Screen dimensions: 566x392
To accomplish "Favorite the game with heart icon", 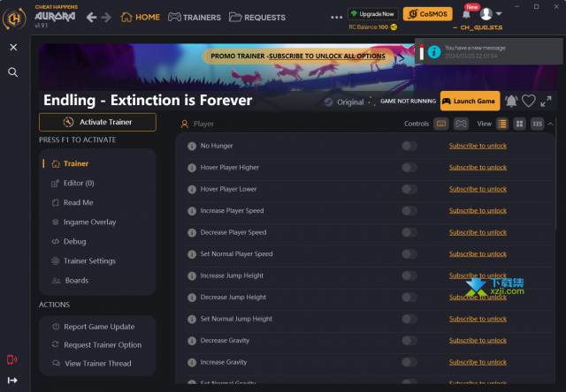I will 529,102.
